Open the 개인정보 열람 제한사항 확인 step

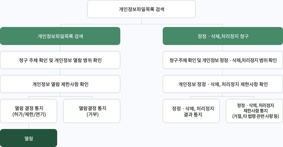[x=60, y=84]
